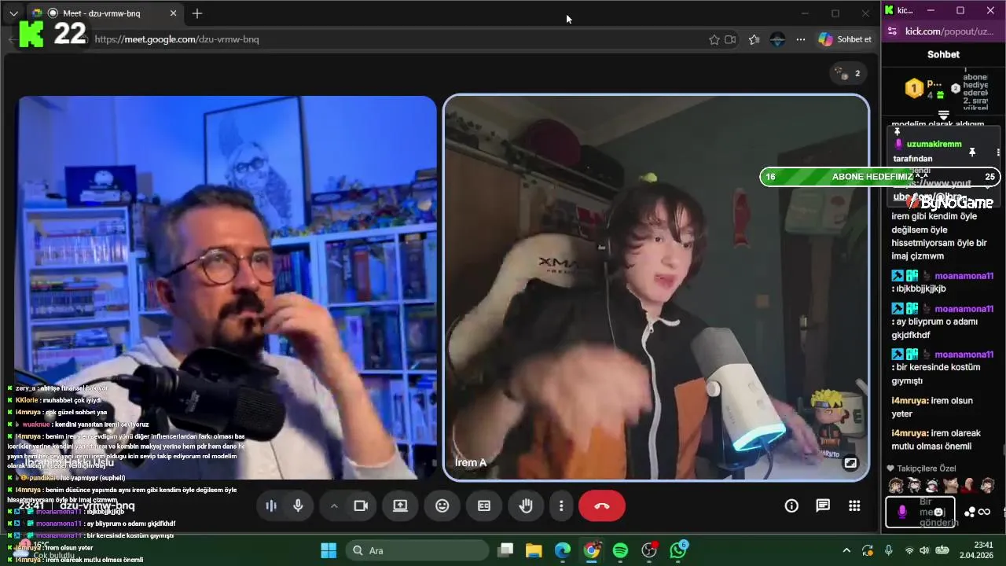Open a new browser tab with plus
The height and width of the screenshot is (566, 1006).
tap(197, 13)
